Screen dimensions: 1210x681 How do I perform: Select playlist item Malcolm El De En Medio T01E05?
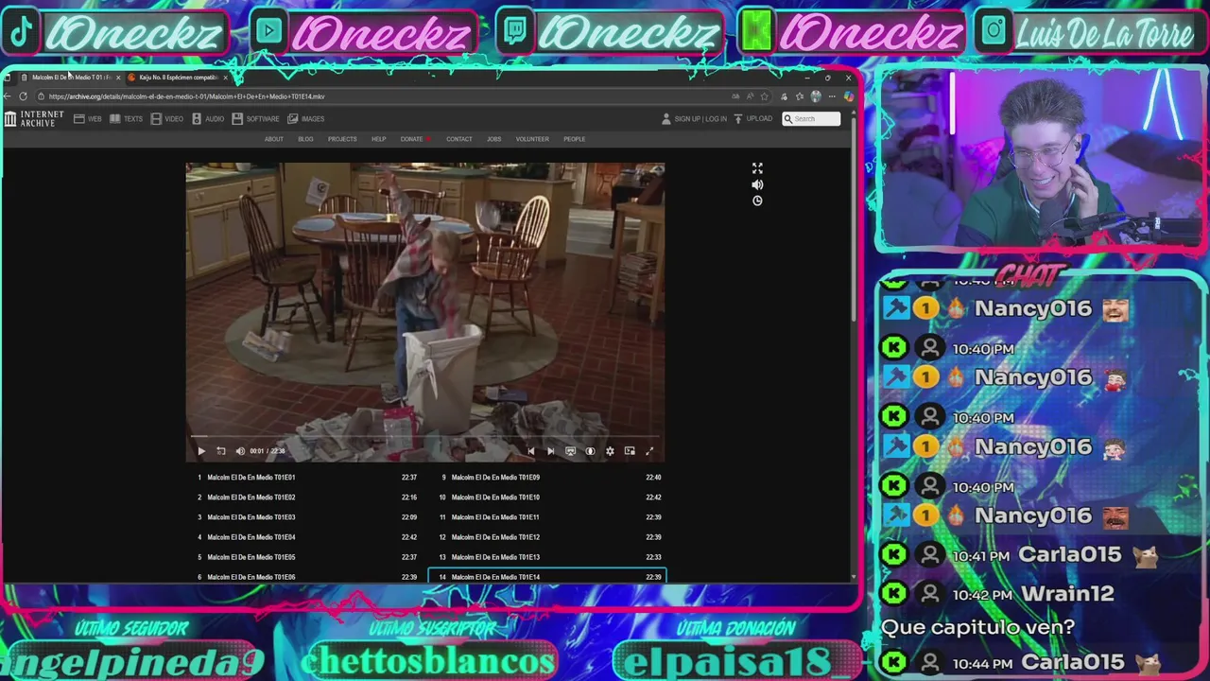[306, 557]
